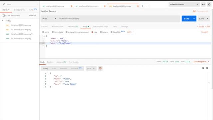
Task: Switch to the Collections sidebar tab
Action: pos(19,10)
